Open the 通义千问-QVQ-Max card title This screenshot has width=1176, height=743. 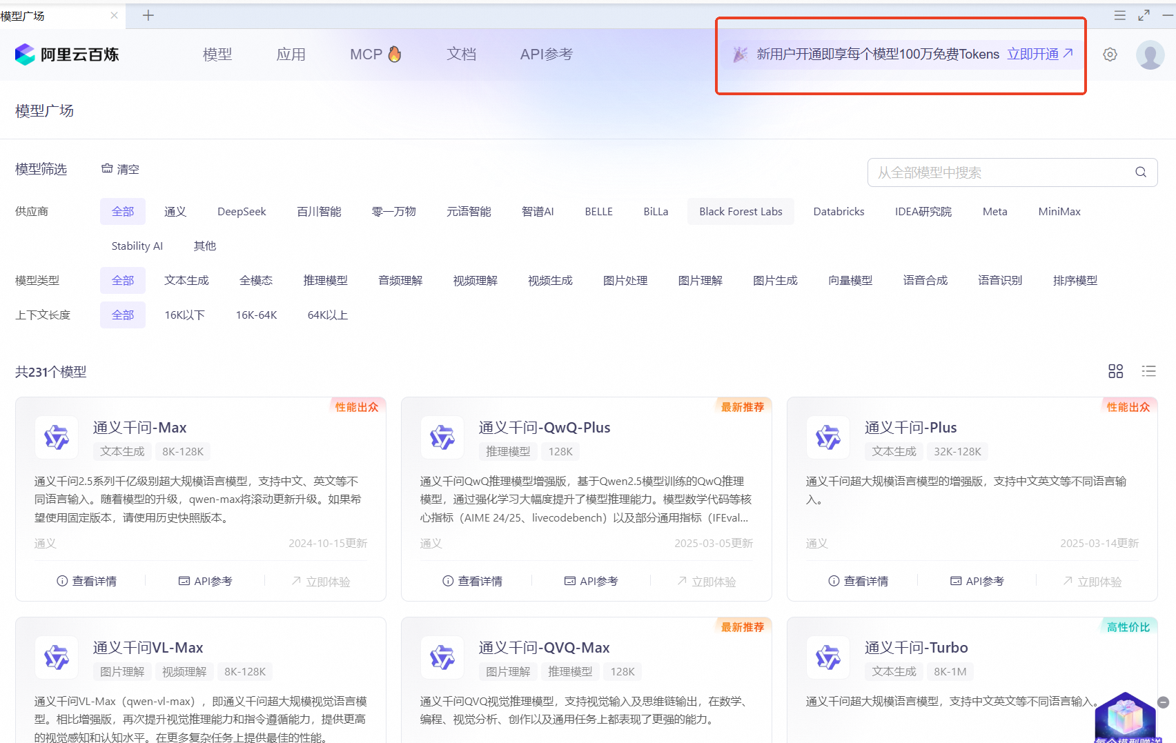click(x=545, y=647)
